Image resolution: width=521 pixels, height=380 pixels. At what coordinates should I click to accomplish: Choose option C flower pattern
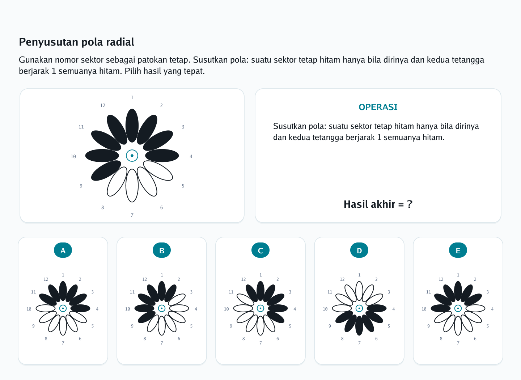pyautogui.click(x=260, y=308)
